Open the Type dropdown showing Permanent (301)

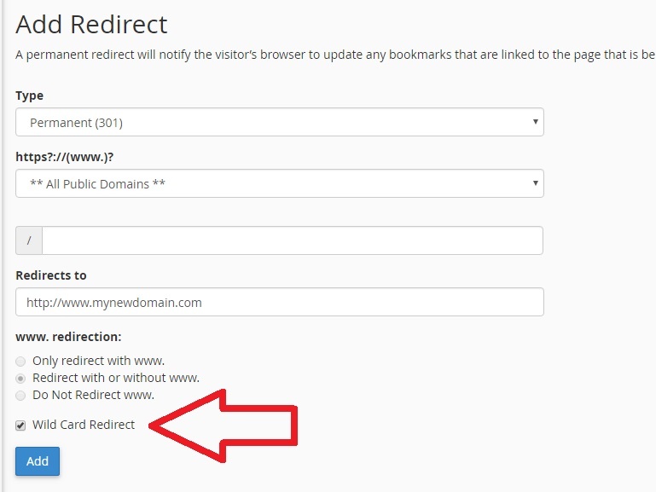(x=280, y=122)
